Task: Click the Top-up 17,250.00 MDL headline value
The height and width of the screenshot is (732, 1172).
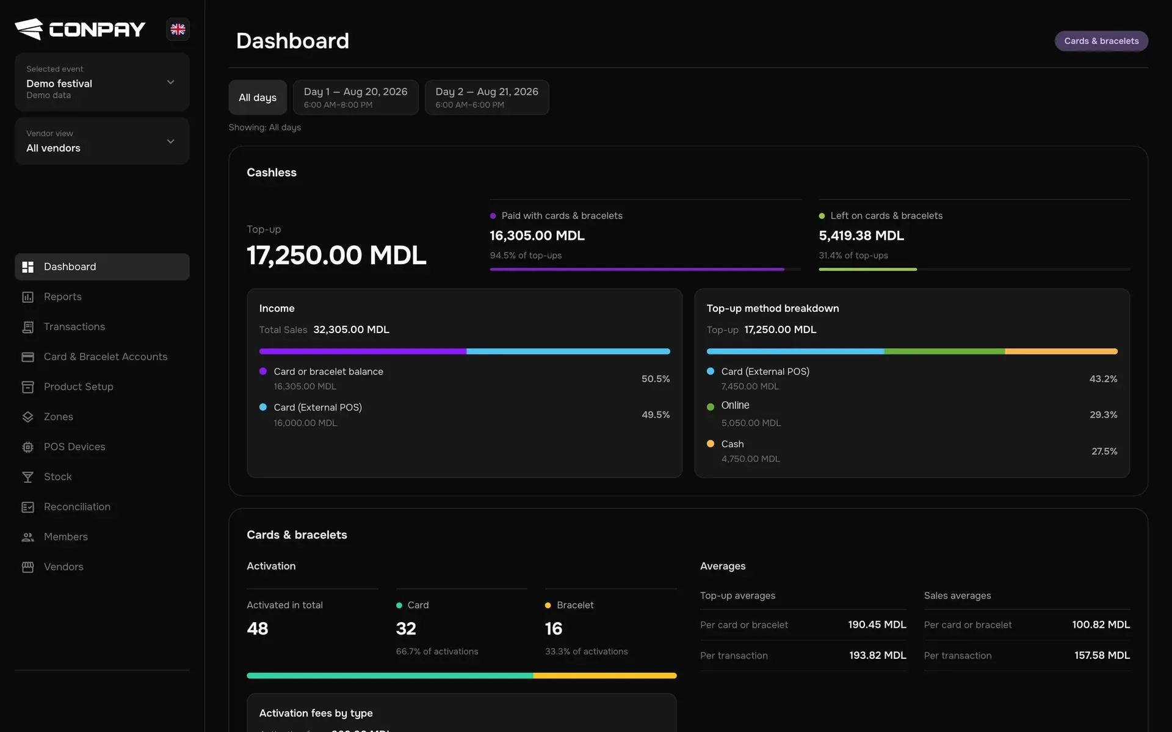Action: [336, 255]
